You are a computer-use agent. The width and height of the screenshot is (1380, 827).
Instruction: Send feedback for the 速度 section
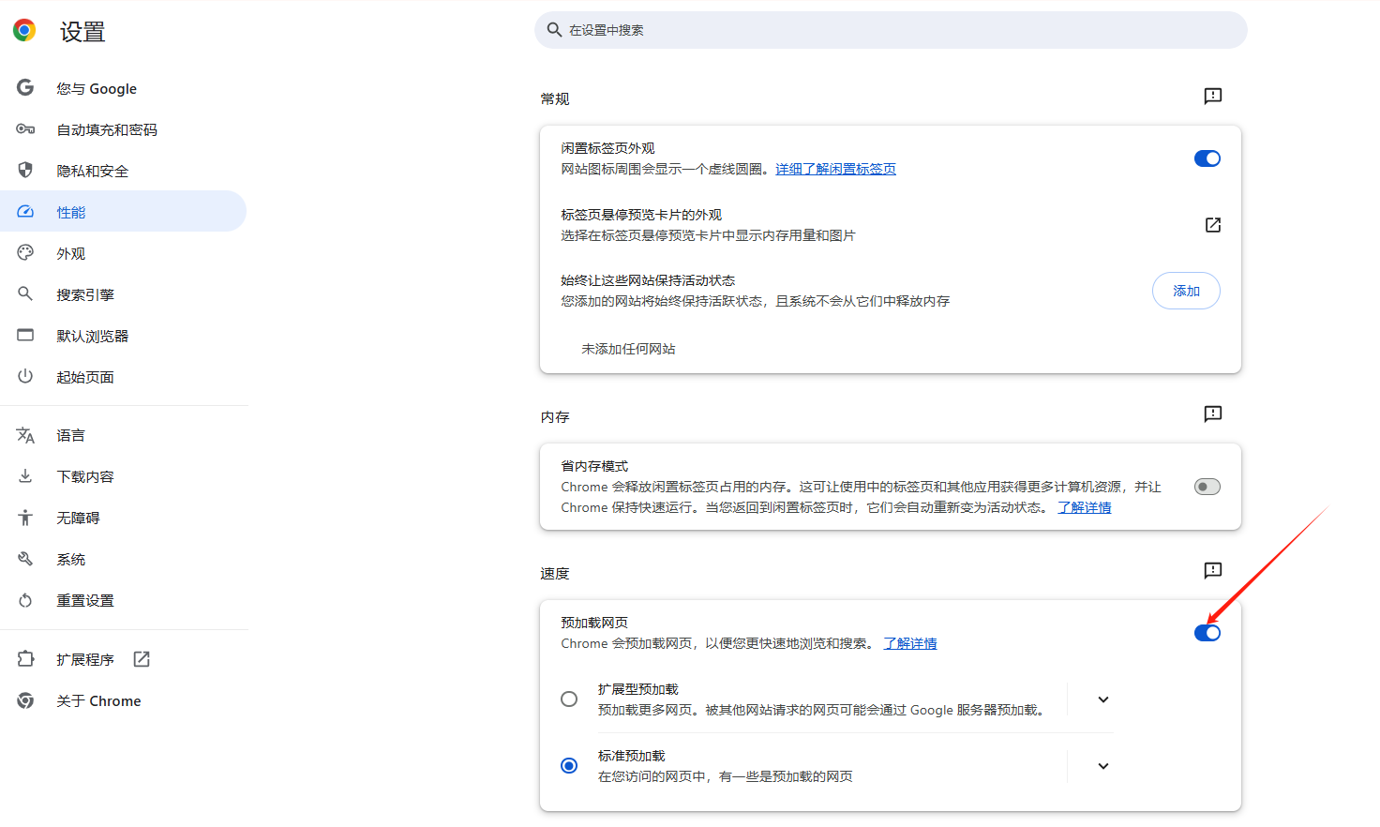point(1212,570)
